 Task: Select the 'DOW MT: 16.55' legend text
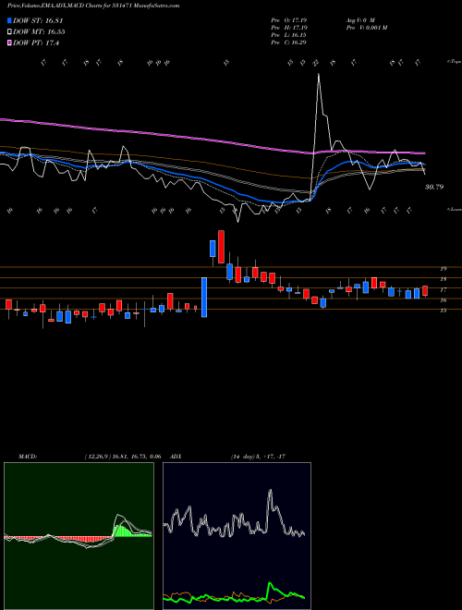(39, 32)
